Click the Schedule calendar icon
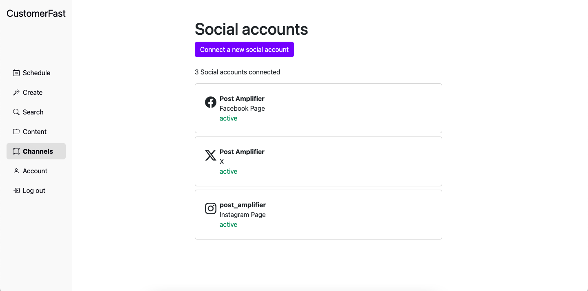Viewport: 588px width, 291px height. (16, 73)
